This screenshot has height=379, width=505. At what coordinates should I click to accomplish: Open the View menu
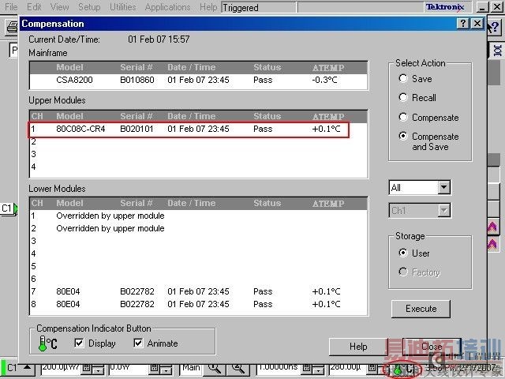tap(60, 7)
